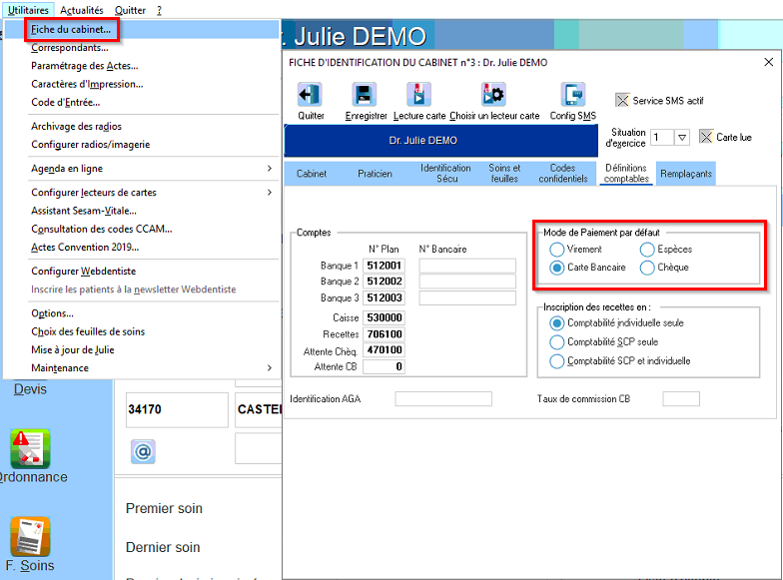Click the Enregistrer floppy disk icon
Image resolution: width=783 pixels, height=580 pixels.
[x=364, y=94]
